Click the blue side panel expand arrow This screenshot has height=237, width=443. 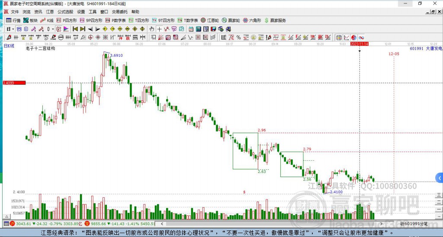coord(440,178)
